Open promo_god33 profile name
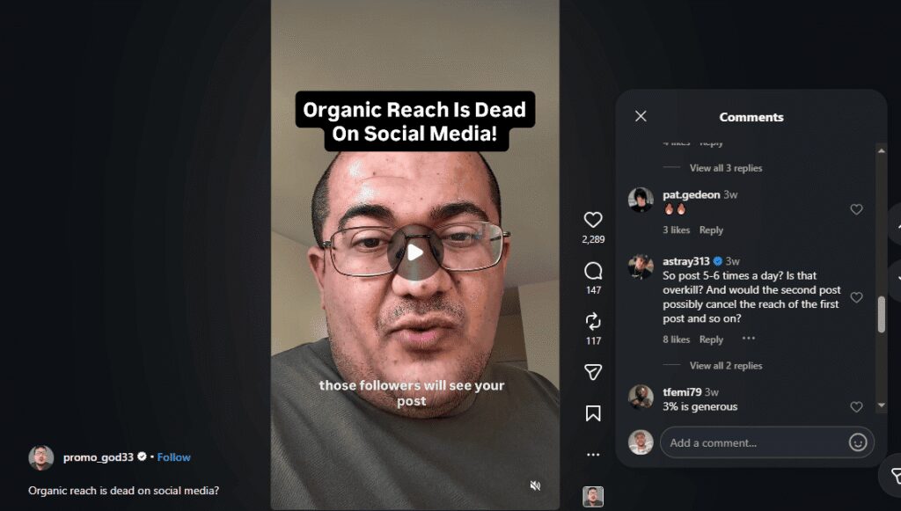 99,457
